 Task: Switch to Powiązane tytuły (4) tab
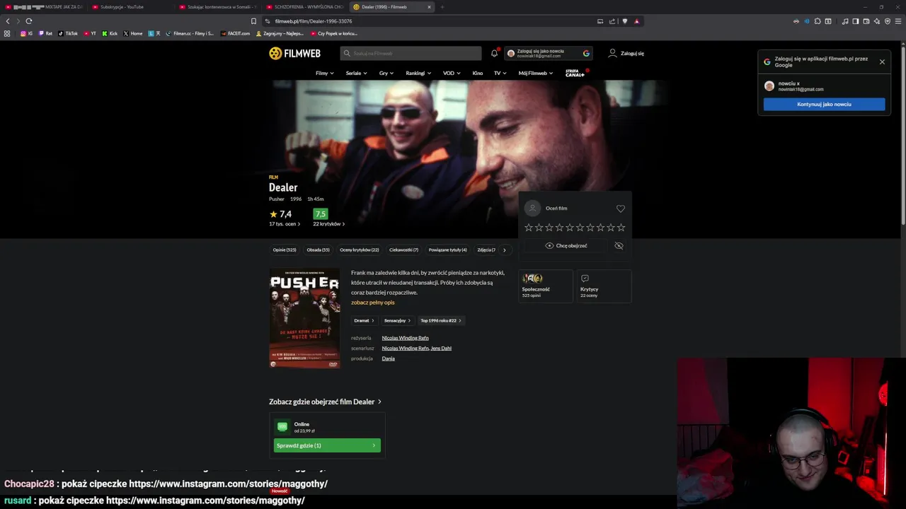[x=447, y=250]
